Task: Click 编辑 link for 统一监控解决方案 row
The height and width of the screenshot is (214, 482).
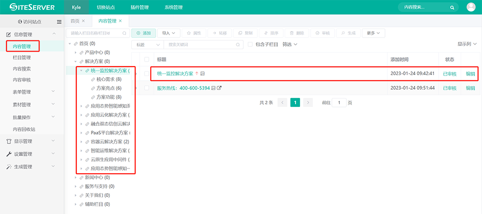Action: 470,74
